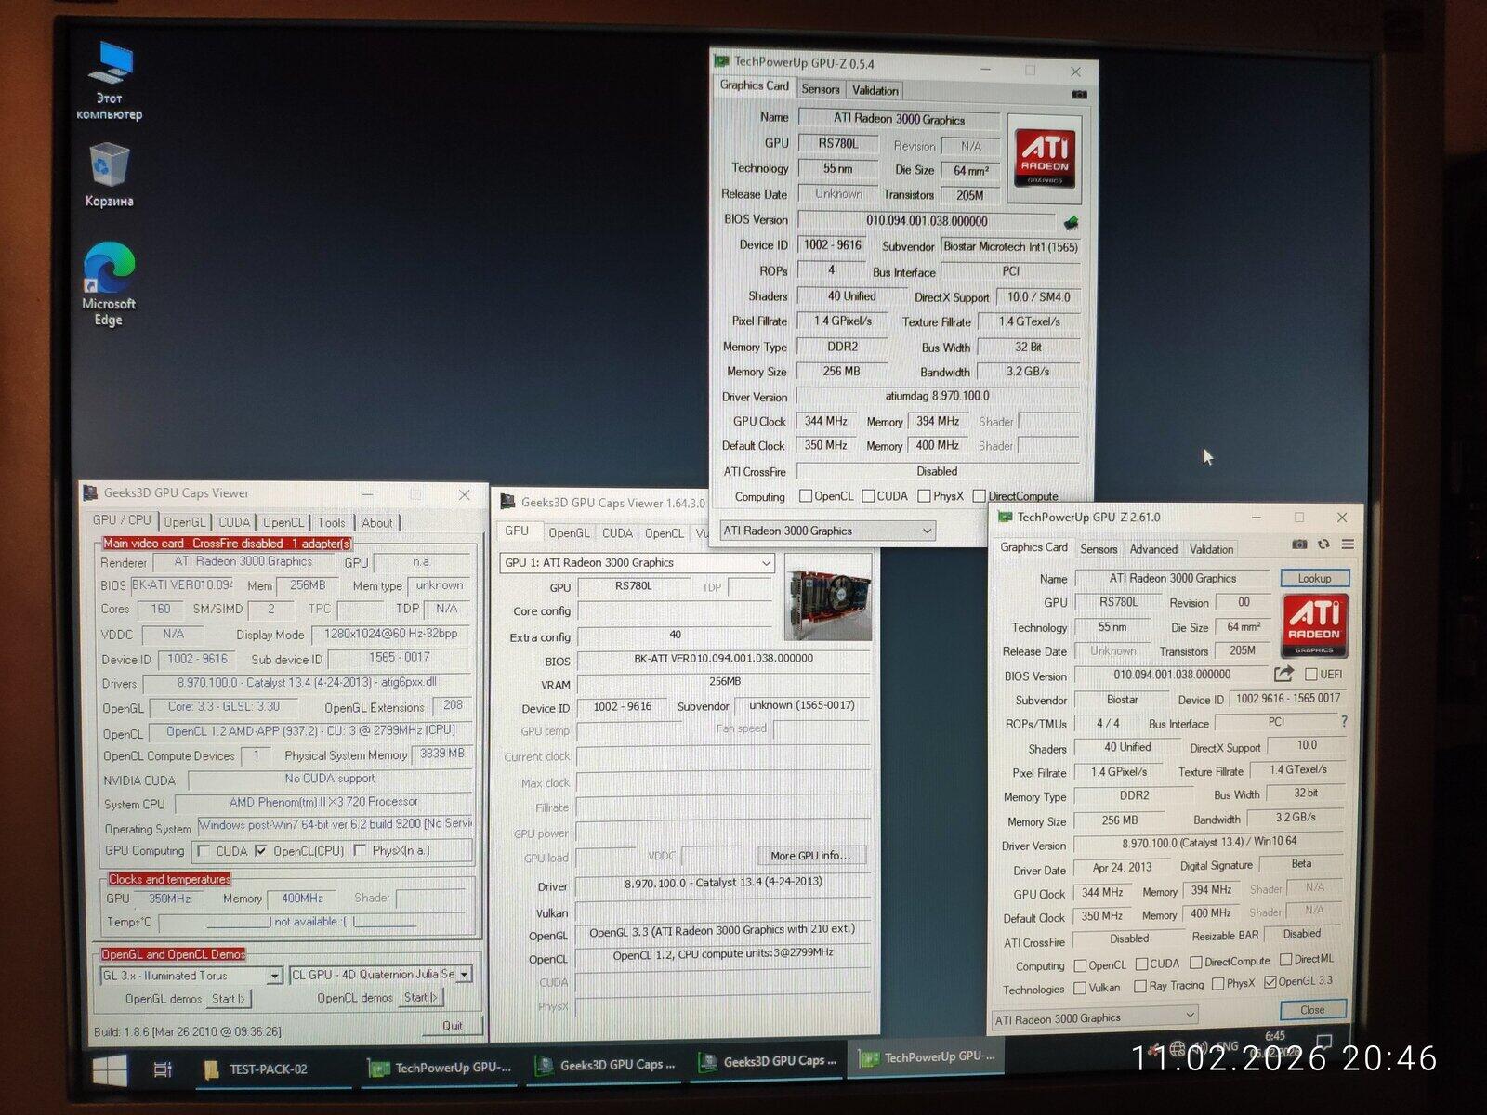Image resolution: width=1487 pixels, height=1115 pixels.
Task: Open the adapter dropdown in GPU-Z 2.61.0
Action: [1095, 1018]
